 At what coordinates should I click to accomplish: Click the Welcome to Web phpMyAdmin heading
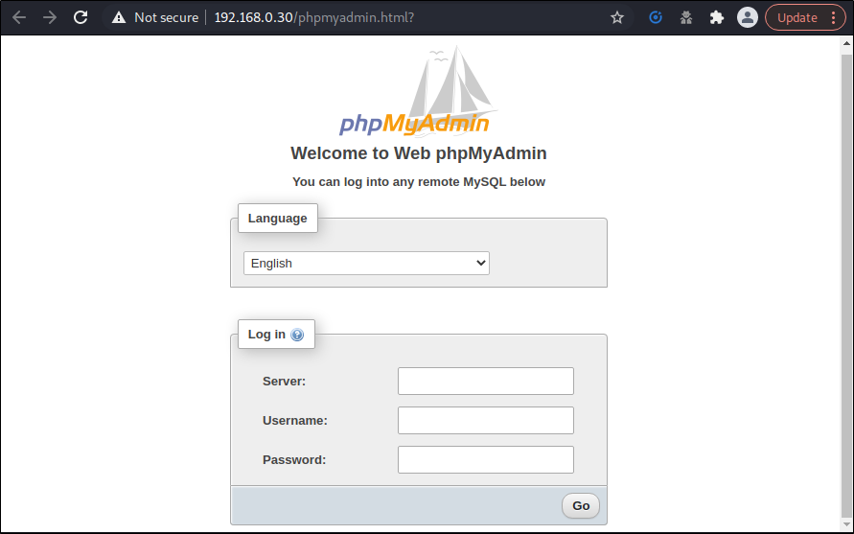coord(418,153)
